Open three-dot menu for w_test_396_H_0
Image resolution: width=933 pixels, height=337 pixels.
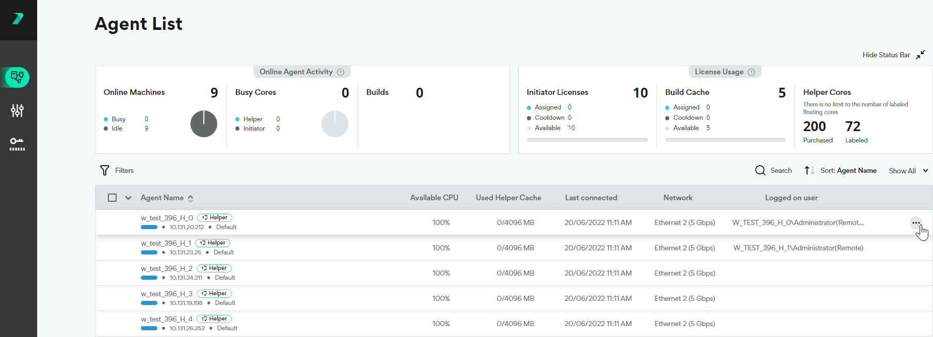point(915,223)
